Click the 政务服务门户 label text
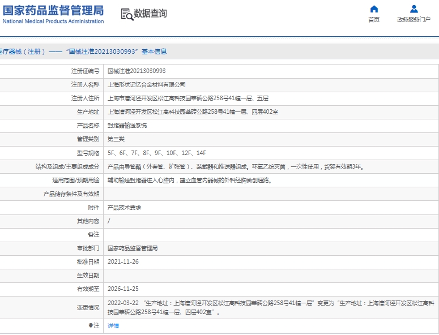Screen dimensions: 439x335 (414, 20)
